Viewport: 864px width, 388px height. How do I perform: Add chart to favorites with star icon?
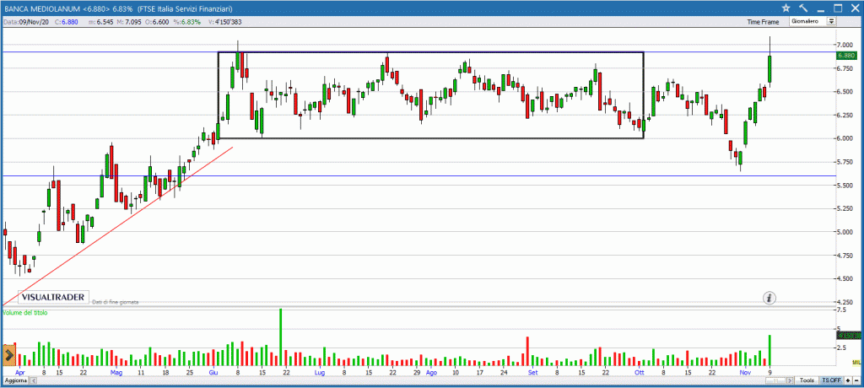786,8
